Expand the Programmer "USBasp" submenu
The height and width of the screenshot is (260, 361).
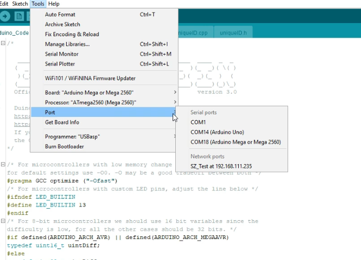click(x=104, y=136)
